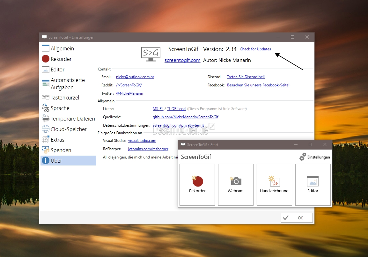Open Automatisierte Aufgaben settings
The image size is (368, 257).
(x=68, y=84)
